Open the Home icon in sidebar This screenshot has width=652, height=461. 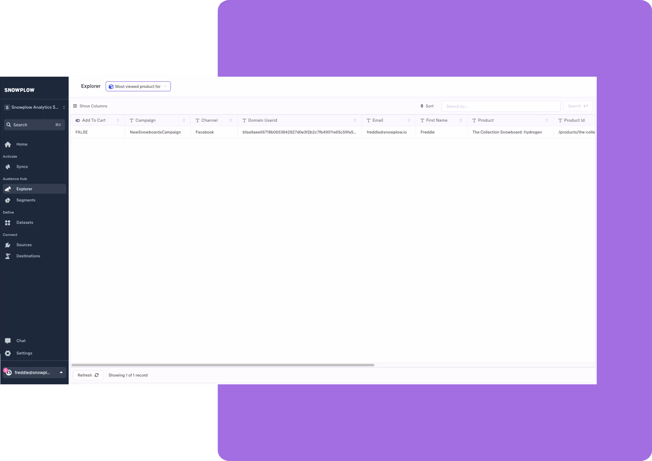click(8, 144)
